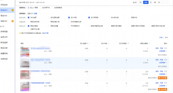Viewport: 173px width, 93px height.
Task: Sort table by 支付买家数 column arrows
Action: pos(128,44)
